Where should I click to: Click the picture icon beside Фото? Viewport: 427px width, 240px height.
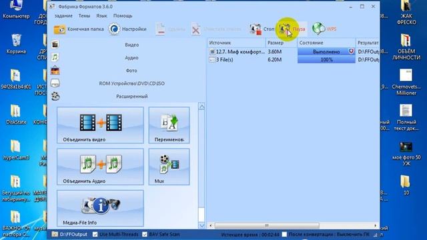[55, 70]
